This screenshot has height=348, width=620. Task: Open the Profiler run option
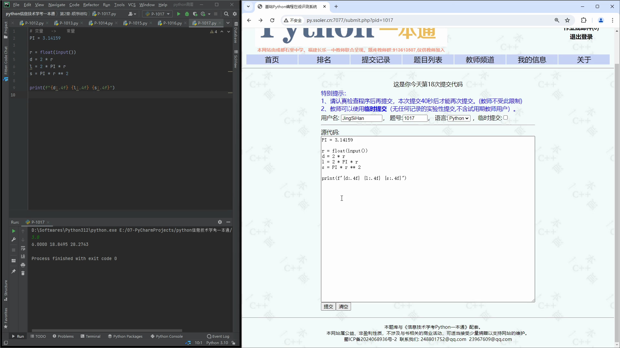tap(203, 14)
